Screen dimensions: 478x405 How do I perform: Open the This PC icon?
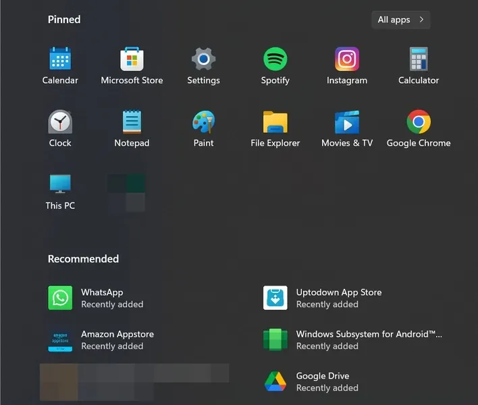point(60,184)
